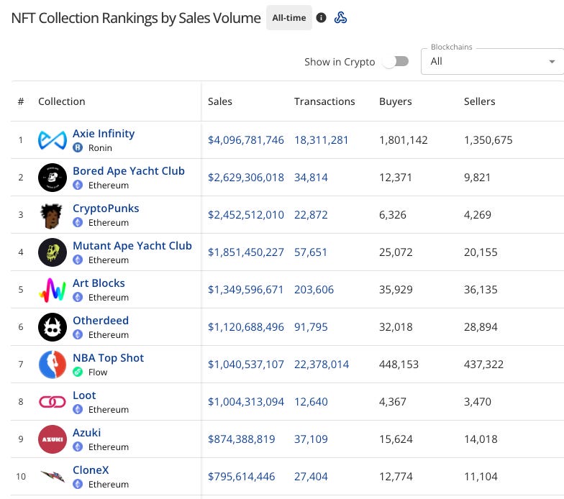Sort by the Sellers column header
This screenshot has width=564, height=499.
click(479, 101)
